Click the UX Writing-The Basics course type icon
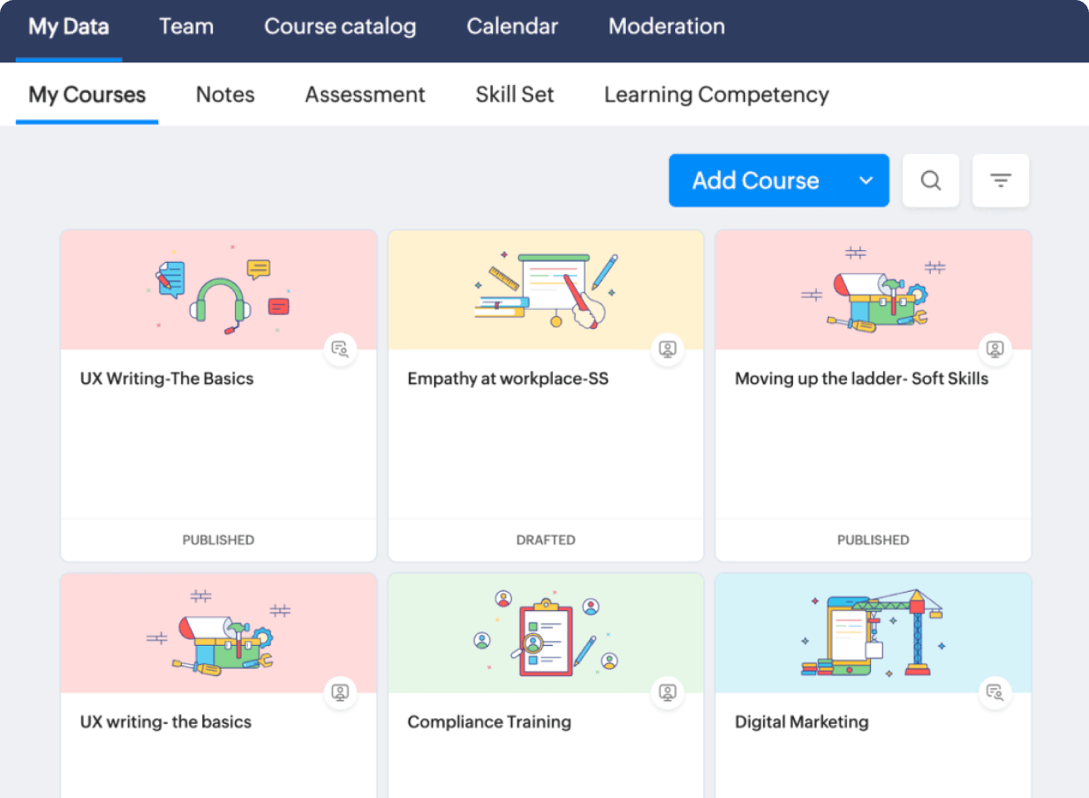 (340, 349)
